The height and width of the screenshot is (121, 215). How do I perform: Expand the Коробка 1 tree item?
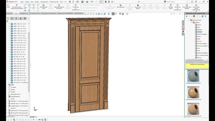[7, 101]
